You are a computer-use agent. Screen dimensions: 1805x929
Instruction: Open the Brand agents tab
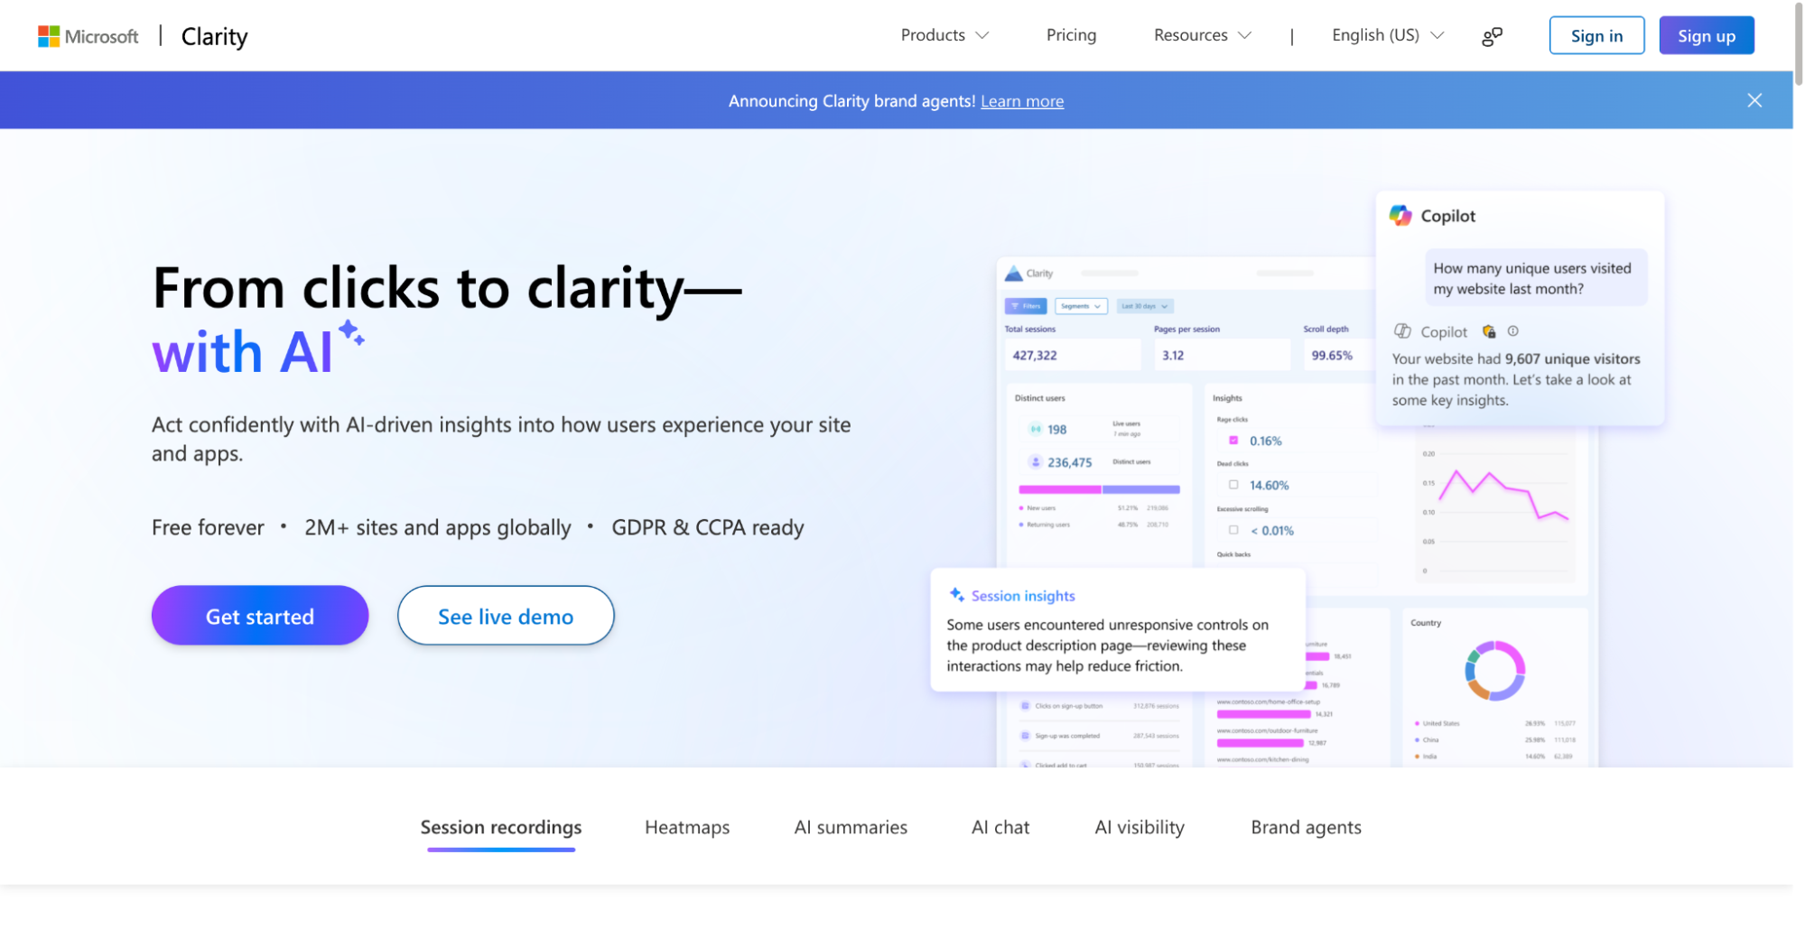pos(1306,827)
